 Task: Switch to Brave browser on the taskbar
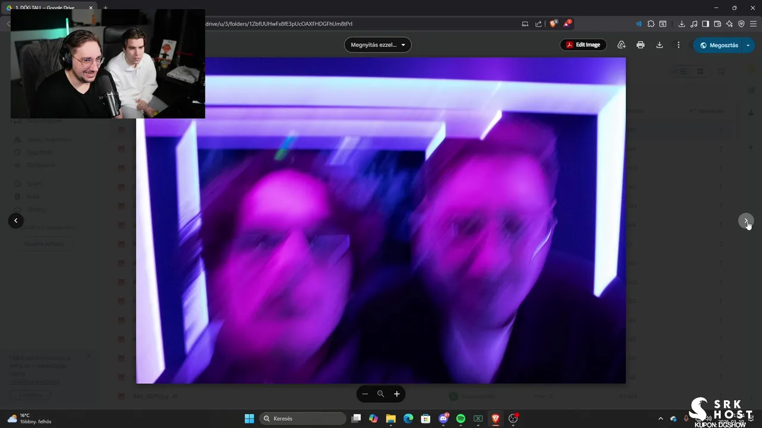coord(495,418)
